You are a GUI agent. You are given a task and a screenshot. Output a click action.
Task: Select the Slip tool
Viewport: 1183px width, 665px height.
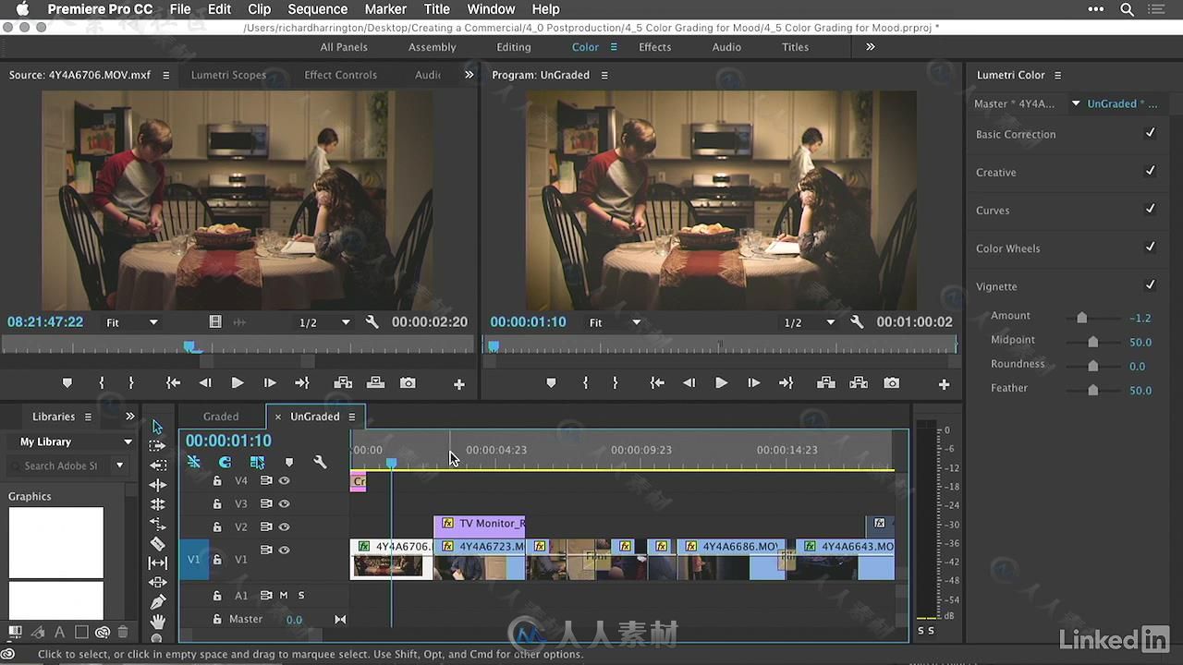coord(157,562)
